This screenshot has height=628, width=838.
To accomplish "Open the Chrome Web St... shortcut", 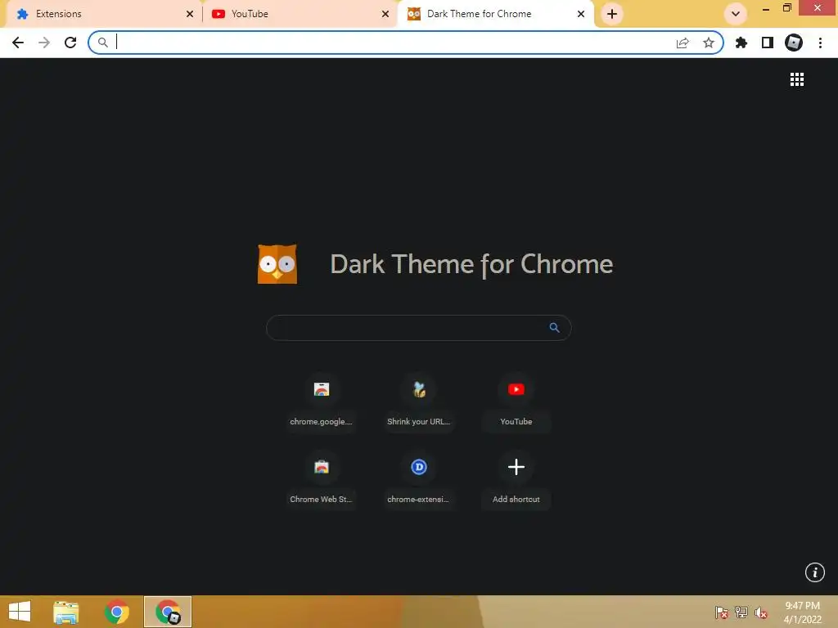I will coord(321,479).
